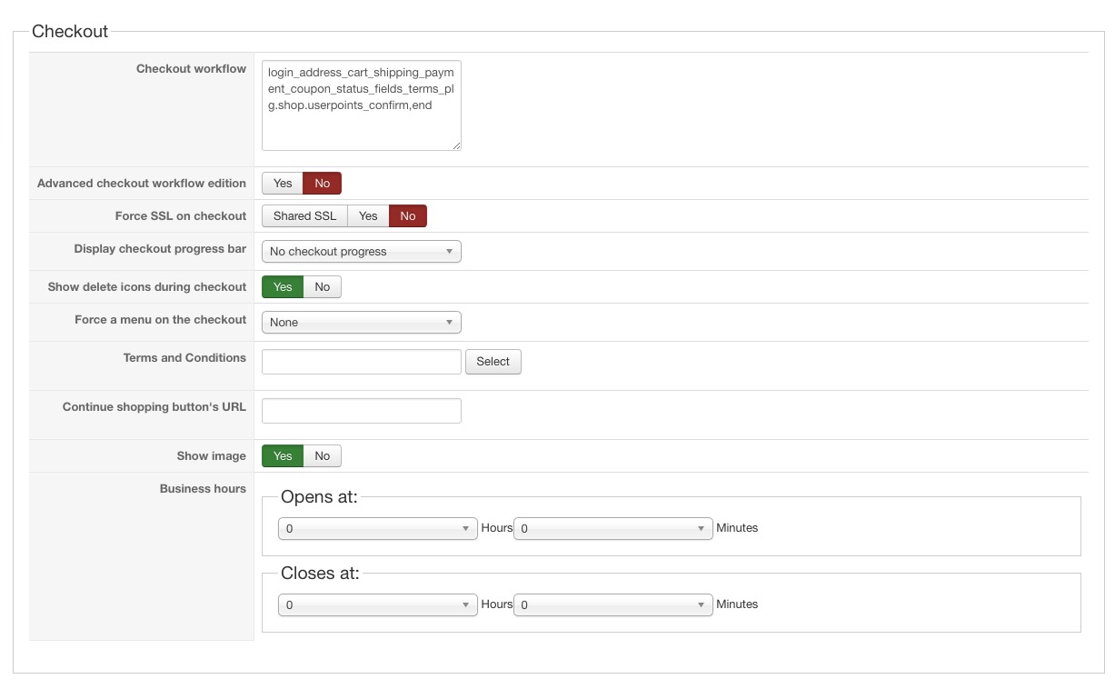The image size is (1115, 679).
Task: Click the Terms and Conditions text field
Action: coord(361,362)
